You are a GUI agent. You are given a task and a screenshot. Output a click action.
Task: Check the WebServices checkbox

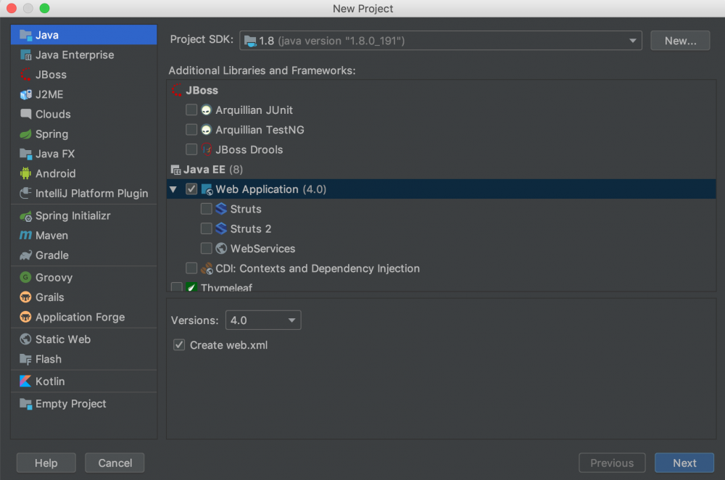206,249
